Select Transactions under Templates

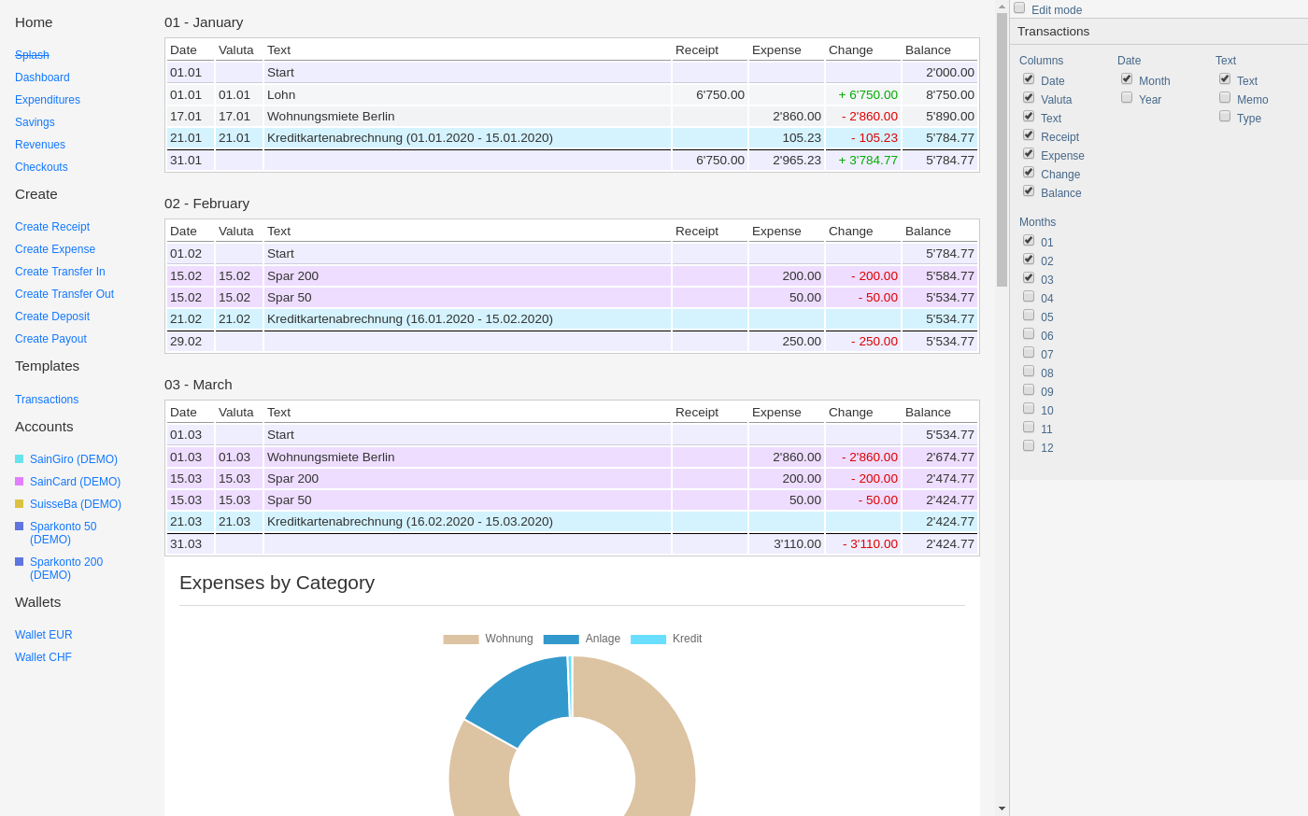47,400
